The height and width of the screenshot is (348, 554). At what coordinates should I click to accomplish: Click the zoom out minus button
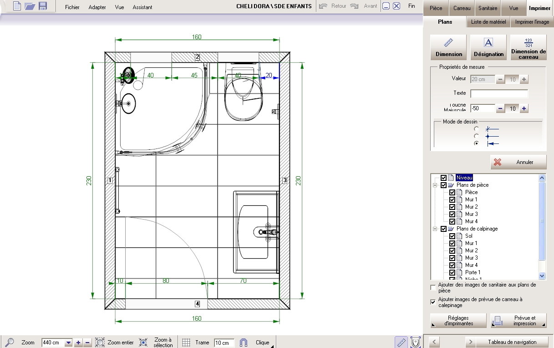tap(87, 343)
